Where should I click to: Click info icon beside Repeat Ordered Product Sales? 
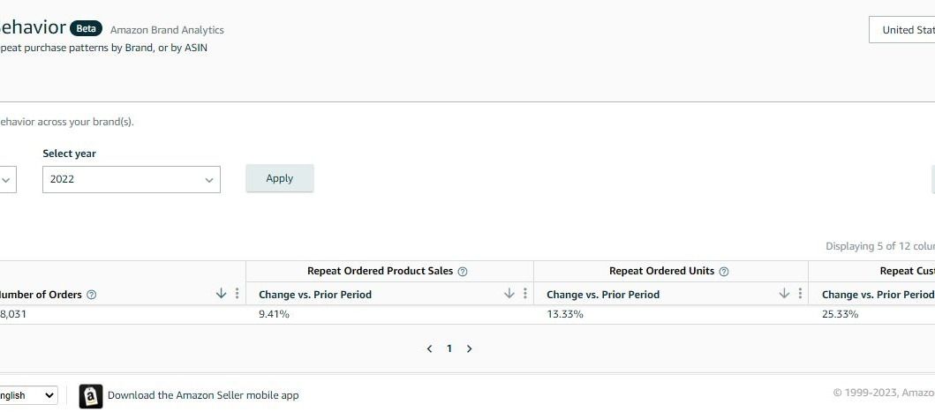coord(463,272)
